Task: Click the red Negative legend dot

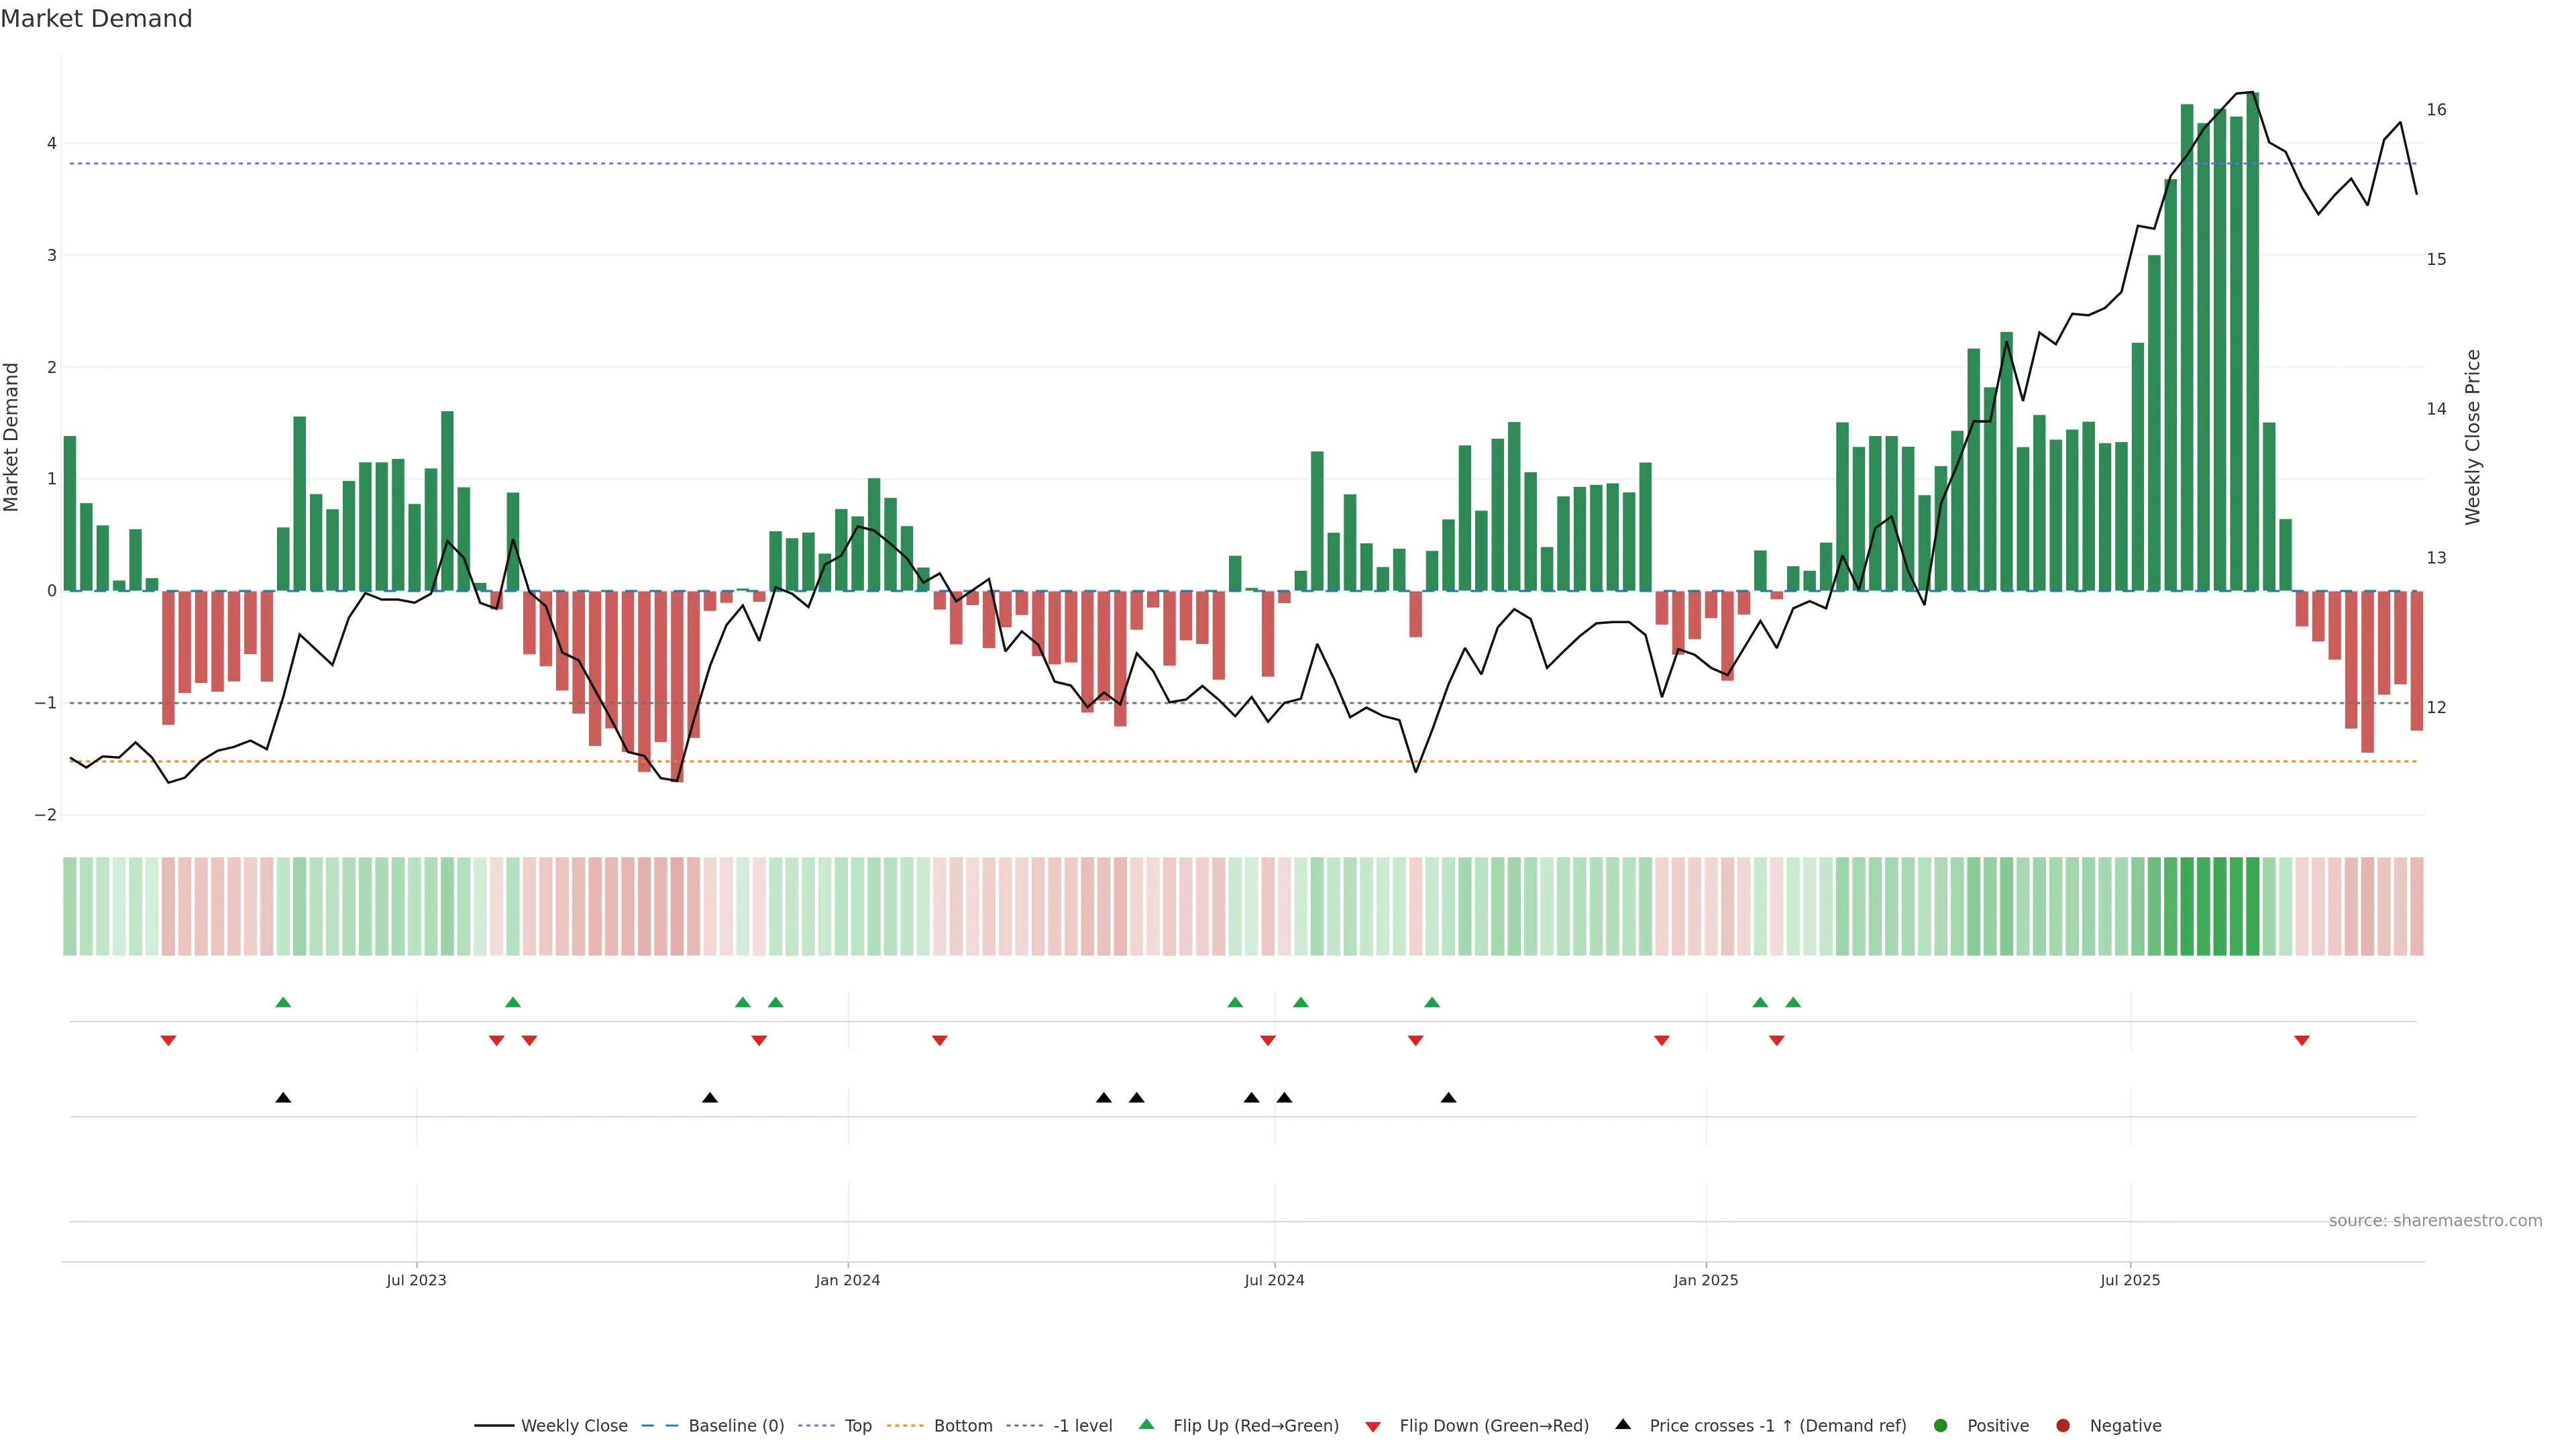Action: (x=2063, y=1425)
